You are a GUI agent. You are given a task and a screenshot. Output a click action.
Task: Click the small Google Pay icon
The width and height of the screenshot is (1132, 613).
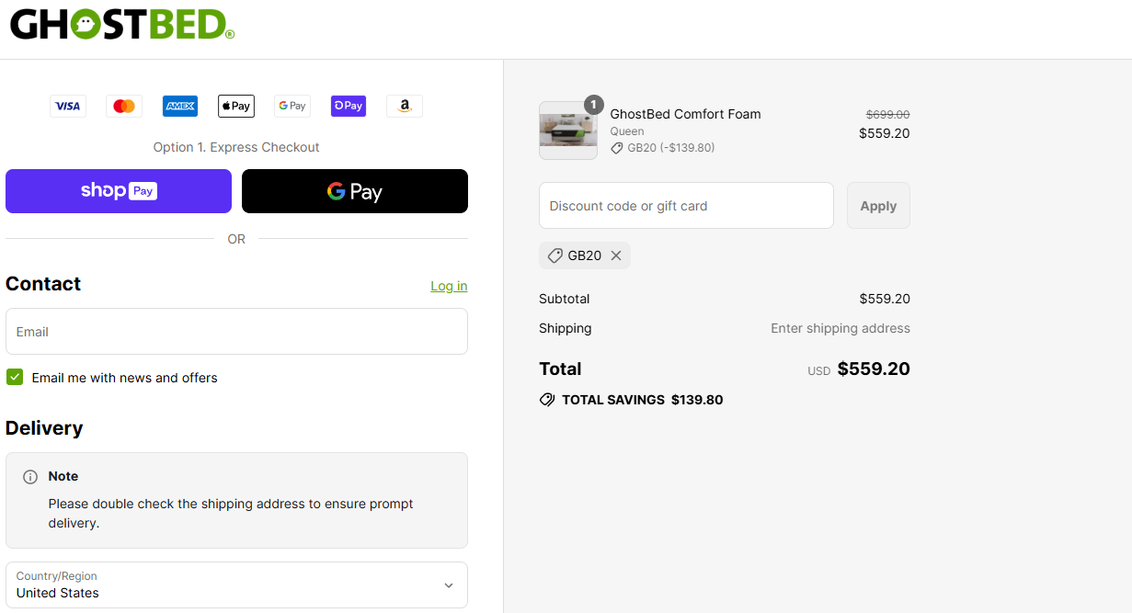(292, 107)
